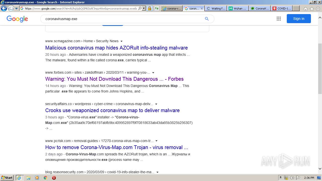Image resolution: width=322 pixels, height=181 pixels.
Task: Switch to the Wuhan tab
Action: [238, 8]
